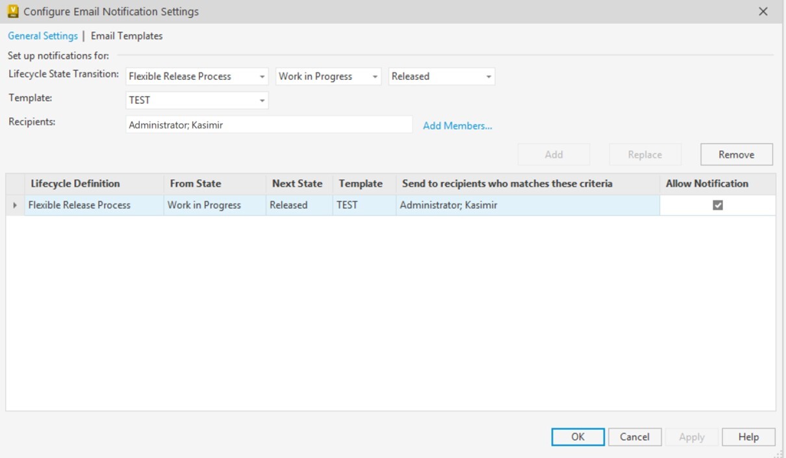Open the Work in Progress state dropdown
Image resolution: width=786 pixels, height=458 pixels.
coord(329,76)
